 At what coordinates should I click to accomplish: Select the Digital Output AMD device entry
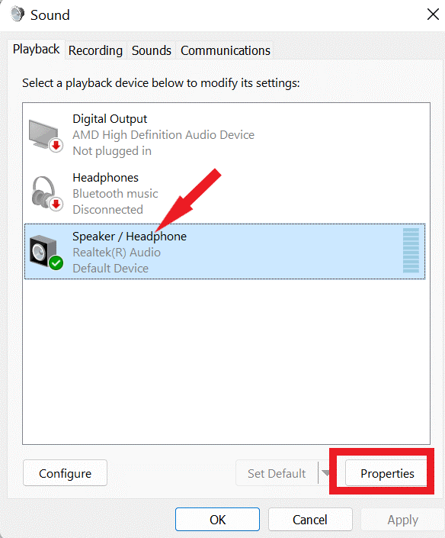(224, 135)
